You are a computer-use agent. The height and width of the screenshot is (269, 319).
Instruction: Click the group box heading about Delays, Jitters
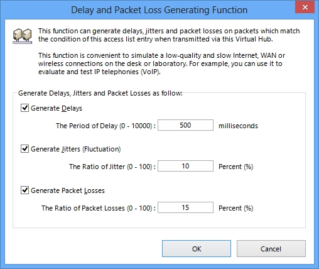coord(100,93)
